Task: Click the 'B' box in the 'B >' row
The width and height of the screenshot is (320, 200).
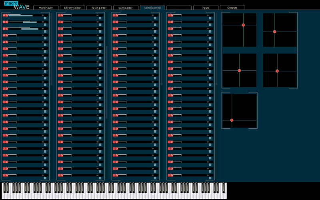Action: 4,22
